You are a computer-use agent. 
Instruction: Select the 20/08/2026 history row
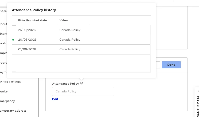click(x=81, y=40)
